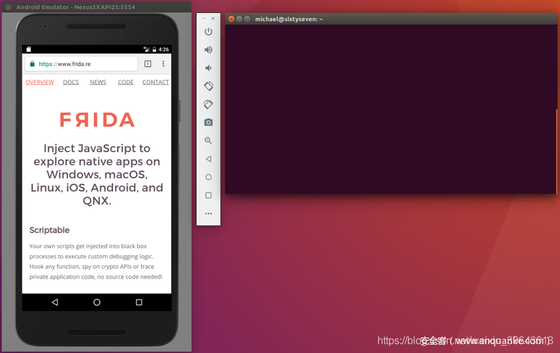Click the Android Emulator window title bar
This screenshot has height=353, width=560.
pyautogui.click(x=96, y=6)
